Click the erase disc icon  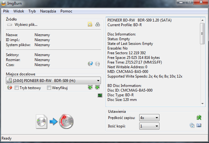[10, 88]
